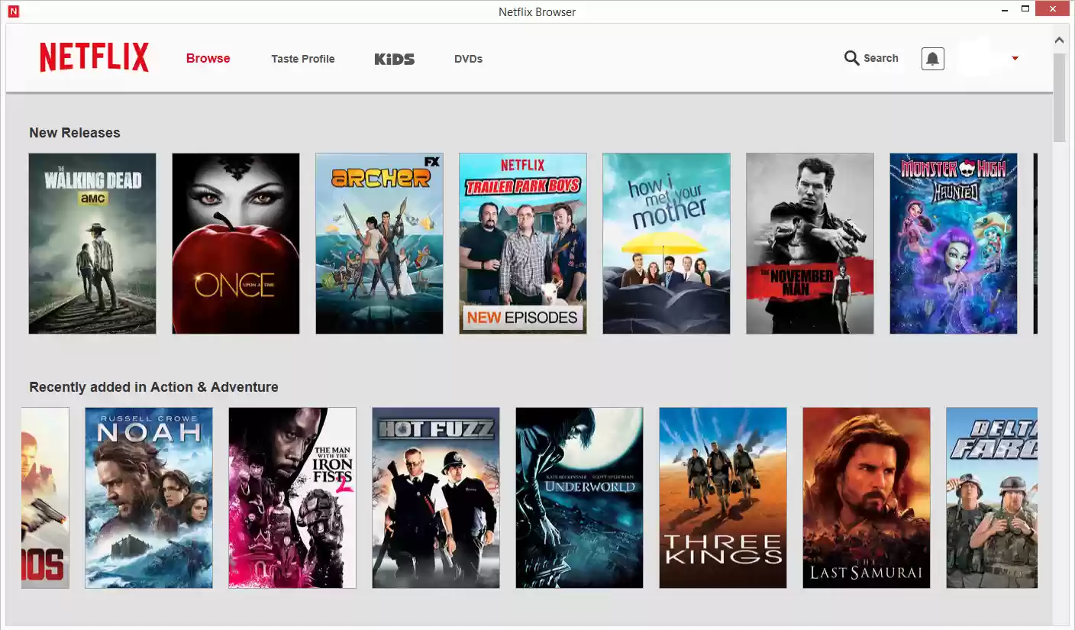Viewport: 1075px width, 630px height.
Task: Select The November Man poster
Action: [809, 243]
